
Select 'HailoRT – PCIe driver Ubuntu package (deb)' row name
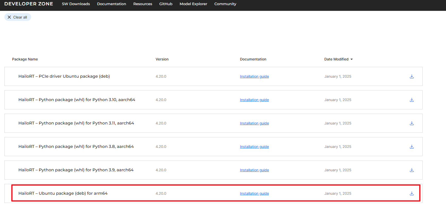pos(64,76)
